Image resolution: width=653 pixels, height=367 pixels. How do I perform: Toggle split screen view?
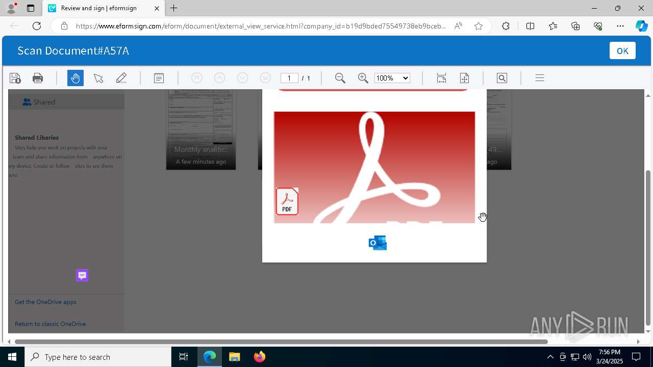(530, 26)
